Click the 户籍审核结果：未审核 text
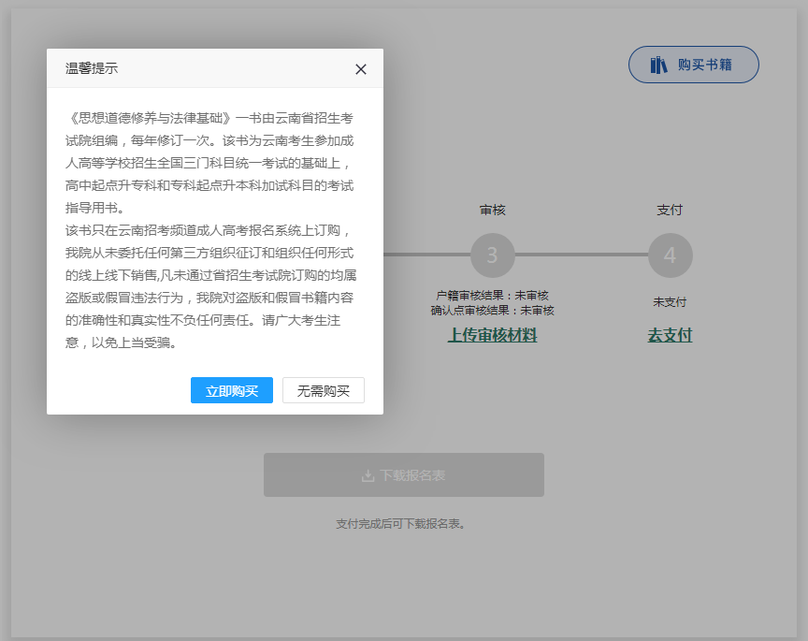The height and width of the screenshot is (641, 808). [493, 296]
